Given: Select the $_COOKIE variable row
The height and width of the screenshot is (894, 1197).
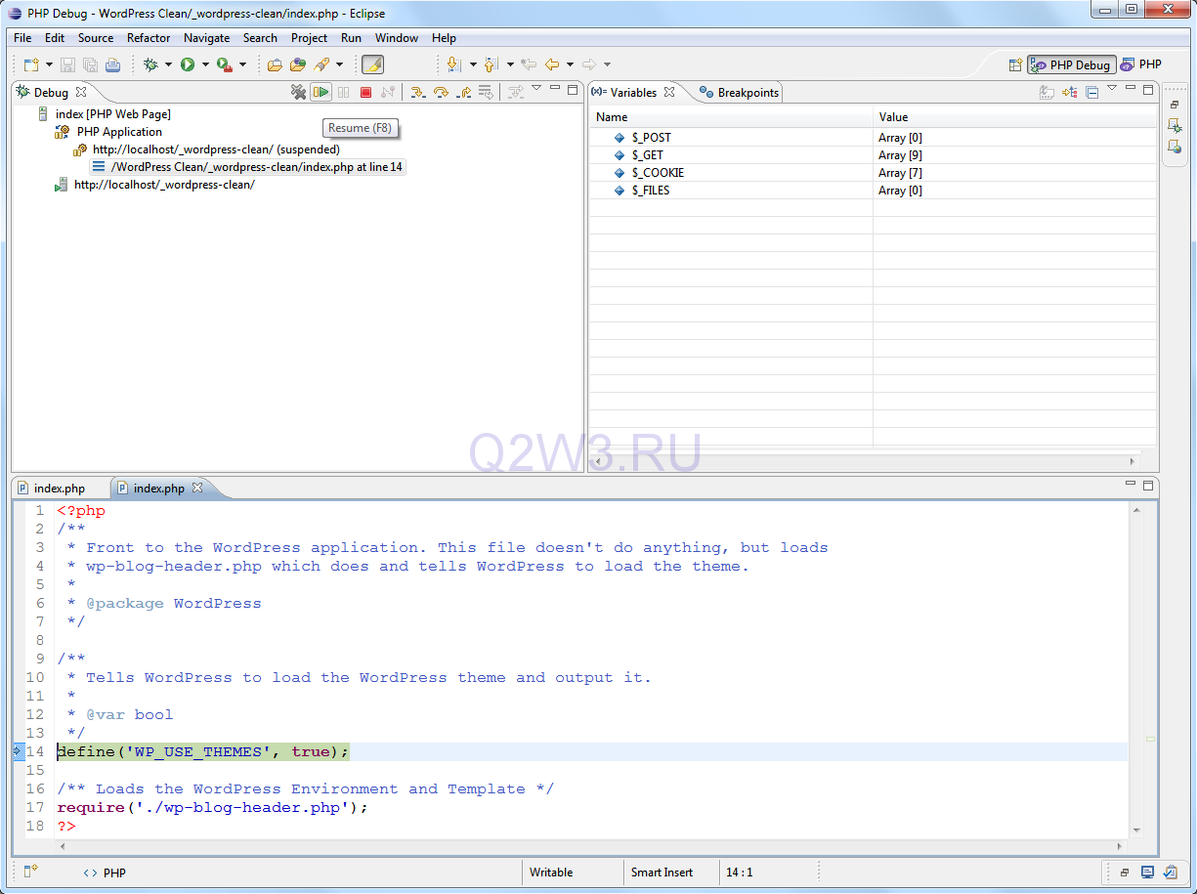Looking at the screenshot, I should click(x=873, y=173).
